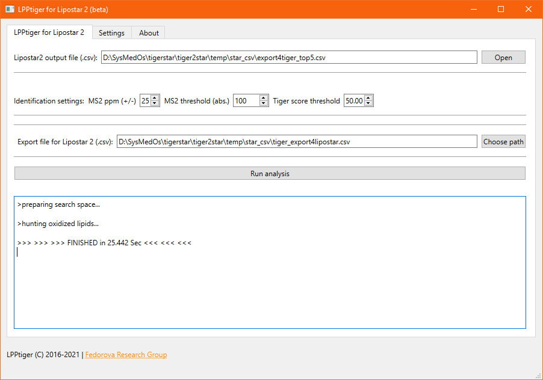Click the FINISHED in 25.442 Sec log line
This screenshot has width=543, height=380.
[x=104, y=243]
